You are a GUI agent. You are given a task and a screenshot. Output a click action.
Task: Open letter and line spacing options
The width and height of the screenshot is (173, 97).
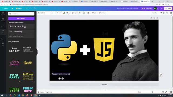[x=88, y=13]
